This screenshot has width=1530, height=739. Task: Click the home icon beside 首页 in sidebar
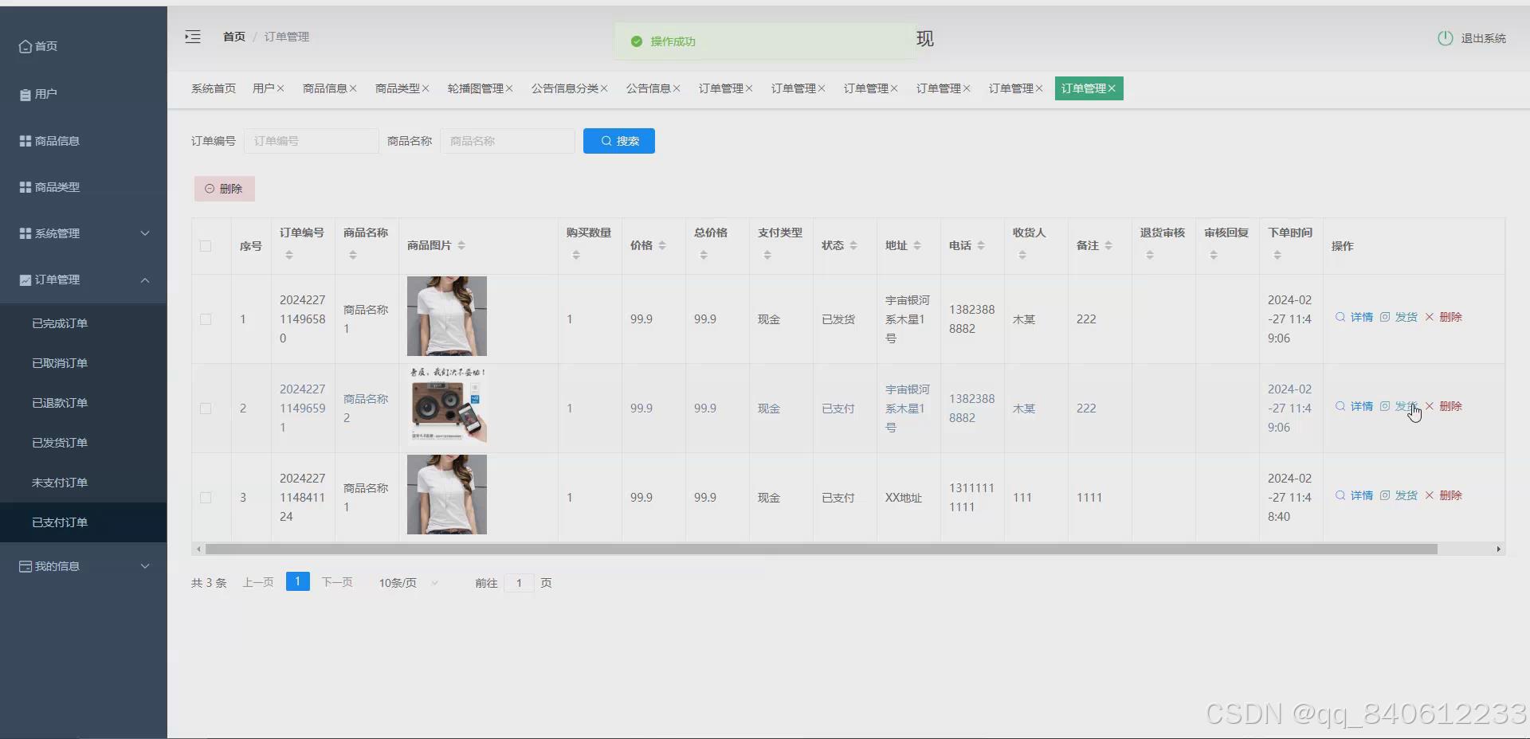point(26,46)
